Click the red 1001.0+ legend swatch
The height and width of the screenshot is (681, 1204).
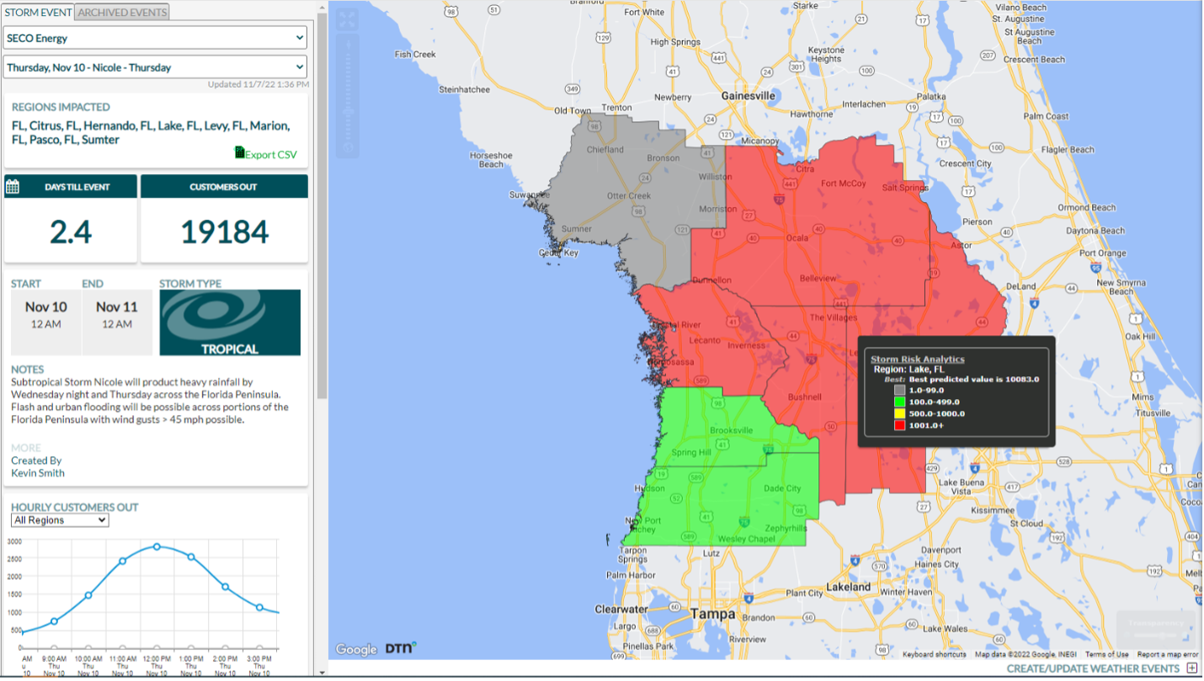[x=899, y=425]
